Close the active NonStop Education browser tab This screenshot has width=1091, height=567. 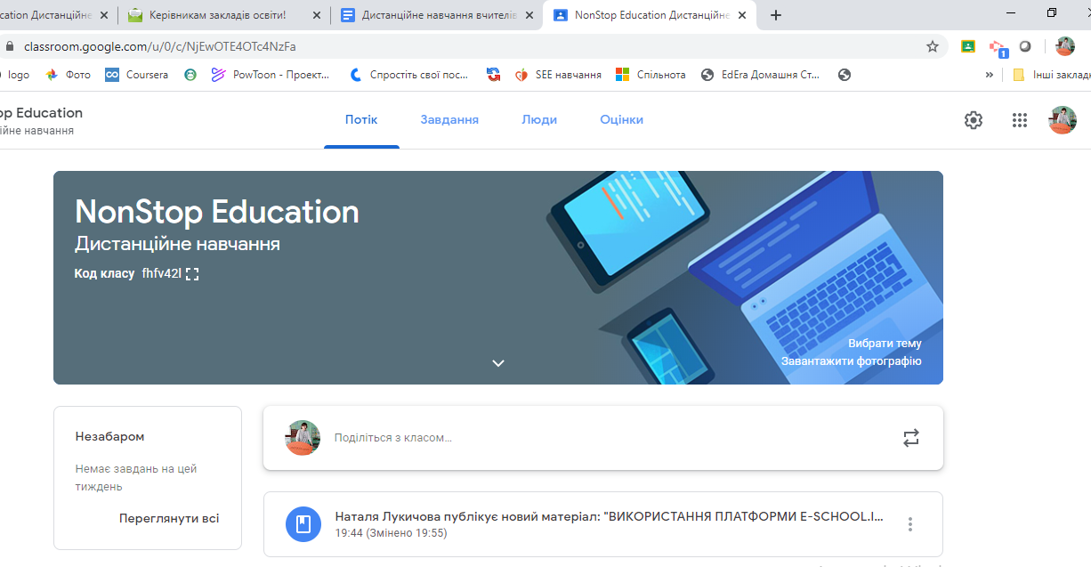pyautogui.click(x=742, y=15)
